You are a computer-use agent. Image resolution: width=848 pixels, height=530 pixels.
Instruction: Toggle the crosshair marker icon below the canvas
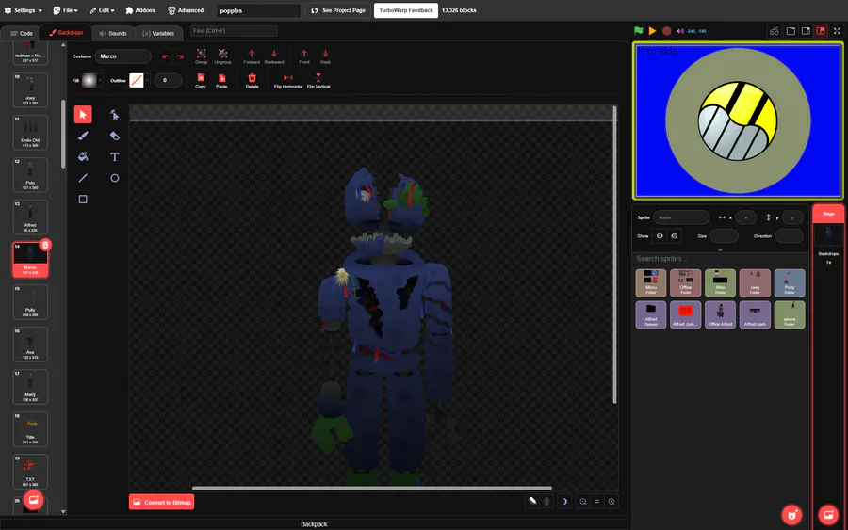(532, 502)
